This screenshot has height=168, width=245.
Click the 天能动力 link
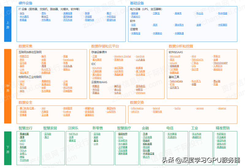136,17
